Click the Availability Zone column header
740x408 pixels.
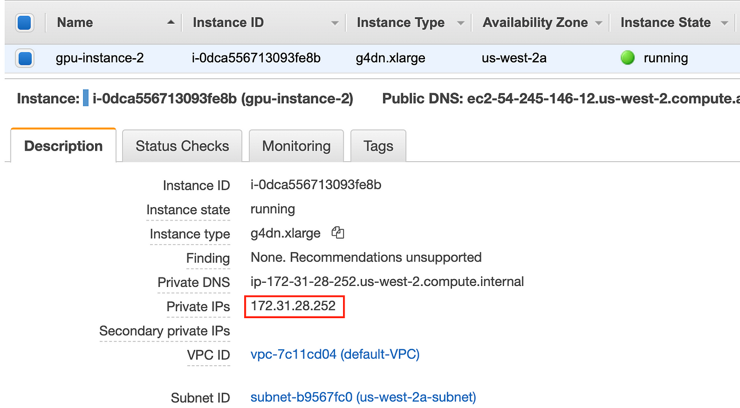click(x=535, y=23)
